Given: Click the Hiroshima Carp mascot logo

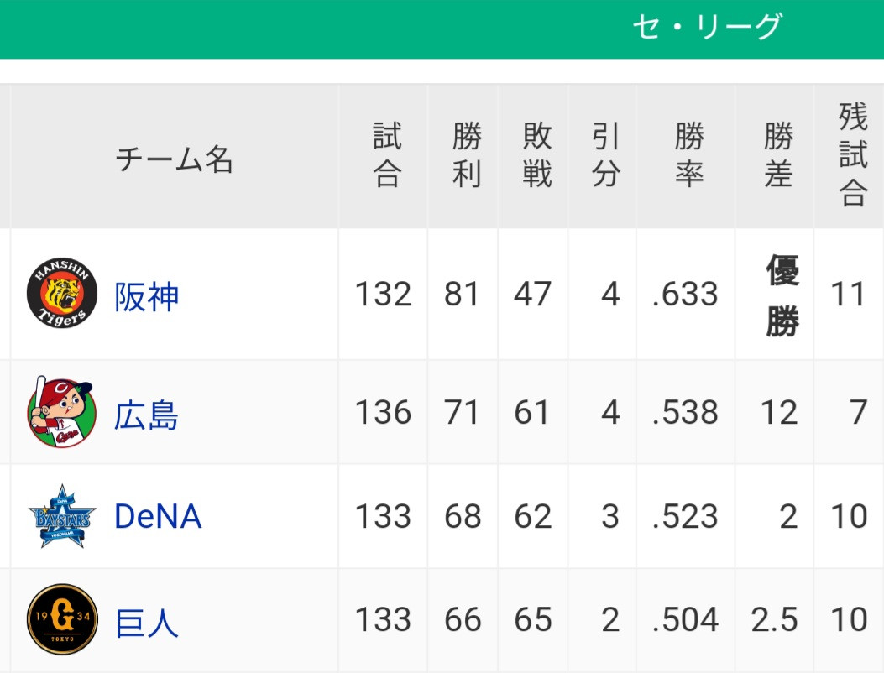Looking at the screenshot, I should point(61,412).
